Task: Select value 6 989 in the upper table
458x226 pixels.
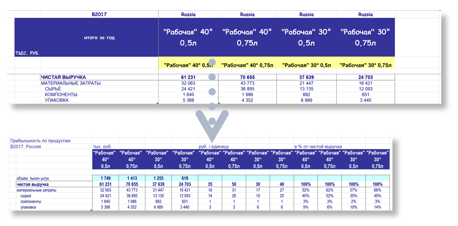Action: click(x=307, y=100)
